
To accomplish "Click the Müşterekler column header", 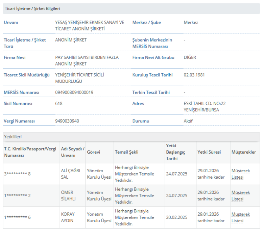I will coord(244,152).
